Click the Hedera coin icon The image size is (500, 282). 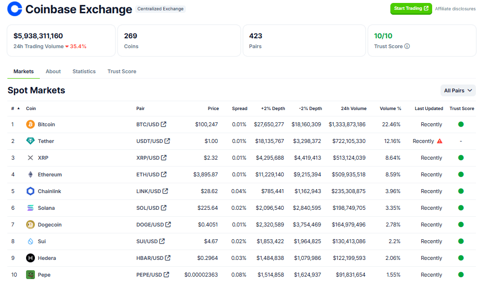point(30,258)
